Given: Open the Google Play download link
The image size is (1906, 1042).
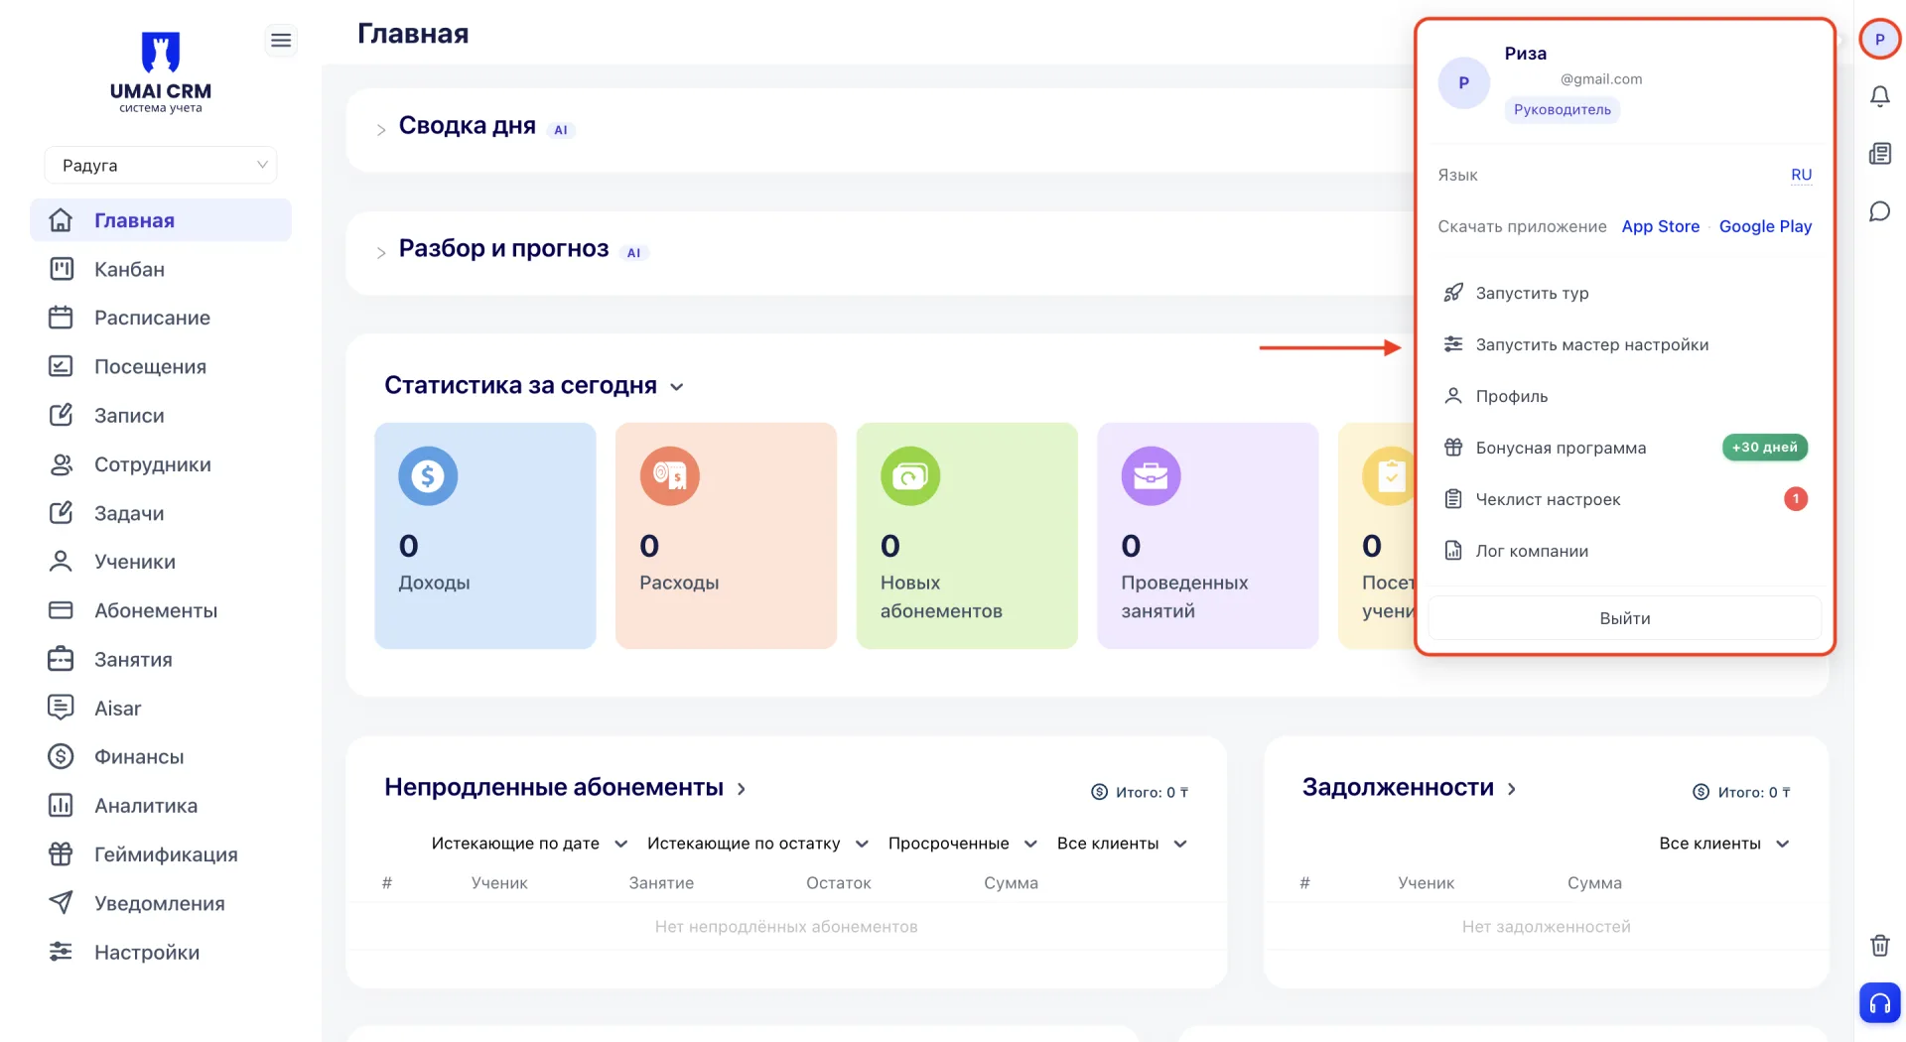Looking at the screenshot, I should (x=1765, y=226).
